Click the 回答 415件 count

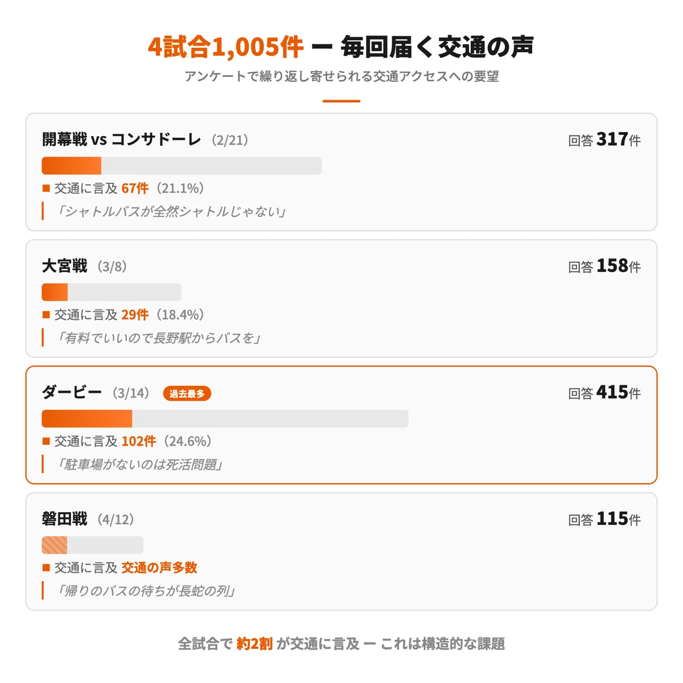604,392
